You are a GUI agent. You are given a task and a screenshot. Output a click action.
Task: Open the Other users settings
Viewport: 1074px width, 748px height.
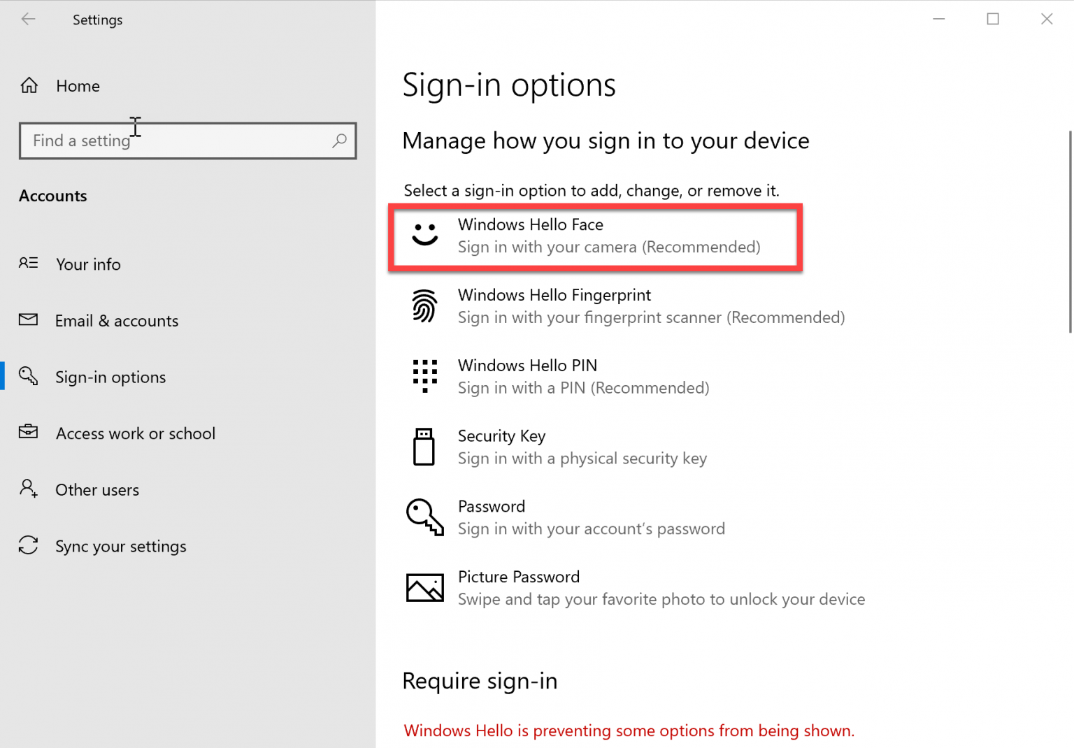(97, 489)
